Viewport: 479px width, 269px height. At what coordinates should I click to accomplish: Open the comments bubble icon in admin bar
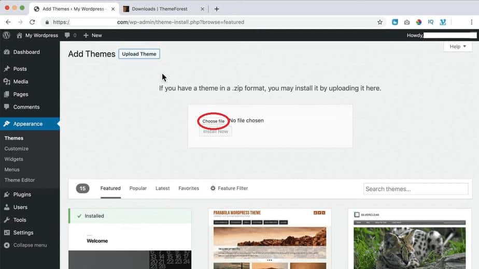click(x=67, y=35)
